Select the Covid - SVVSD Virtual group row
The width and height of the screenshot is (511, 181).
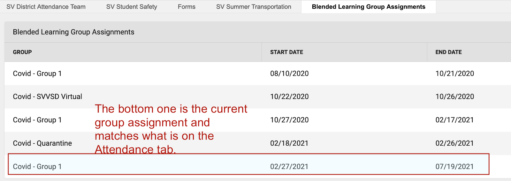[x=48, y=97]
